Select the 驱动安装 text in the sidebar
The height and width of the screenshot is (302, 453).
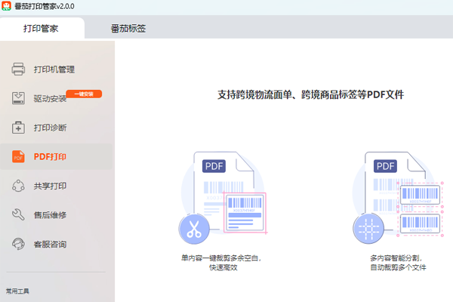(49, 98)
